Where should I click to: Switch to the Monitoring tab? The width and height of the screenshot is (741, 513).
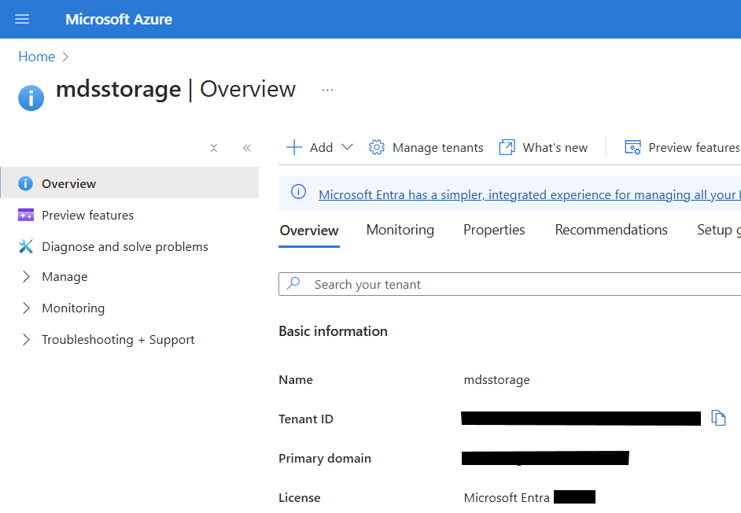click(400, 230)
